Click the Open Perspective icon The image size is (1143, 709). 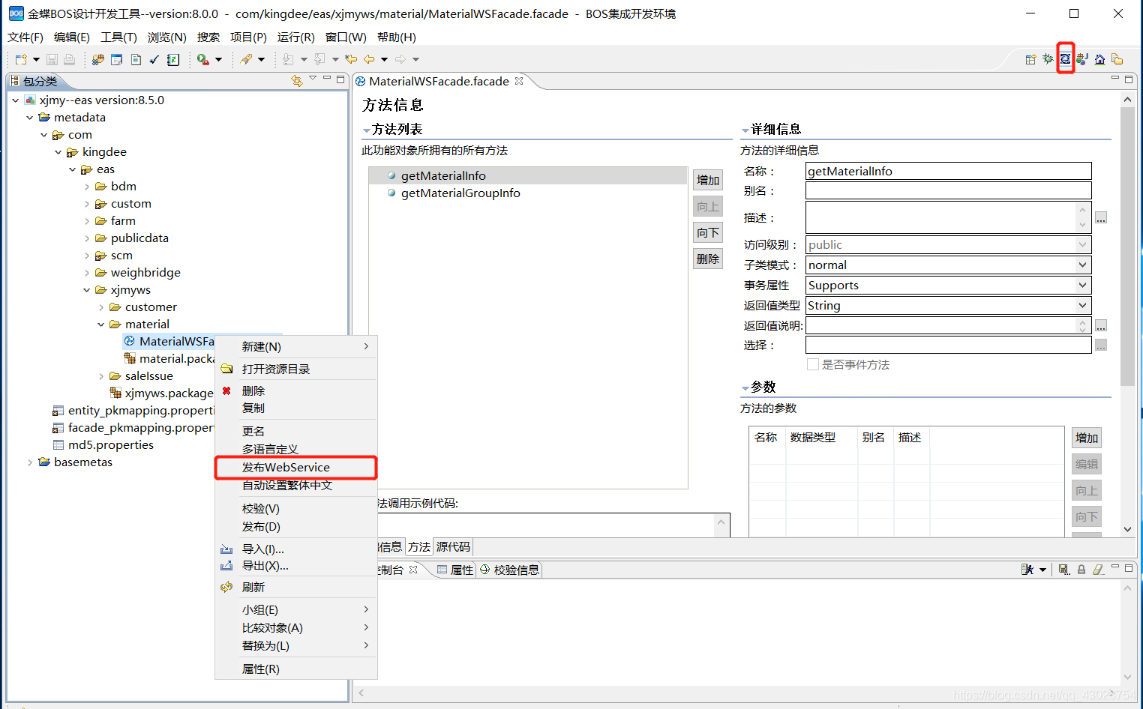pyautogui.click(x=1030, y=59)
